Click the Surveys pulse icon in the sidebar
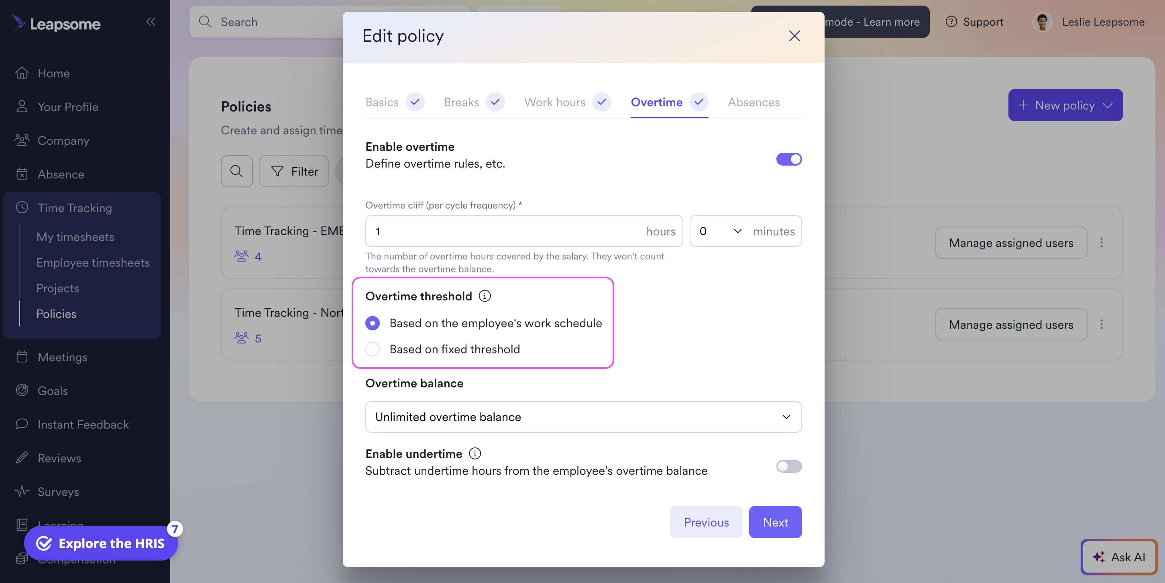This screenshot has width=1165, height=583. click(22, 491)
